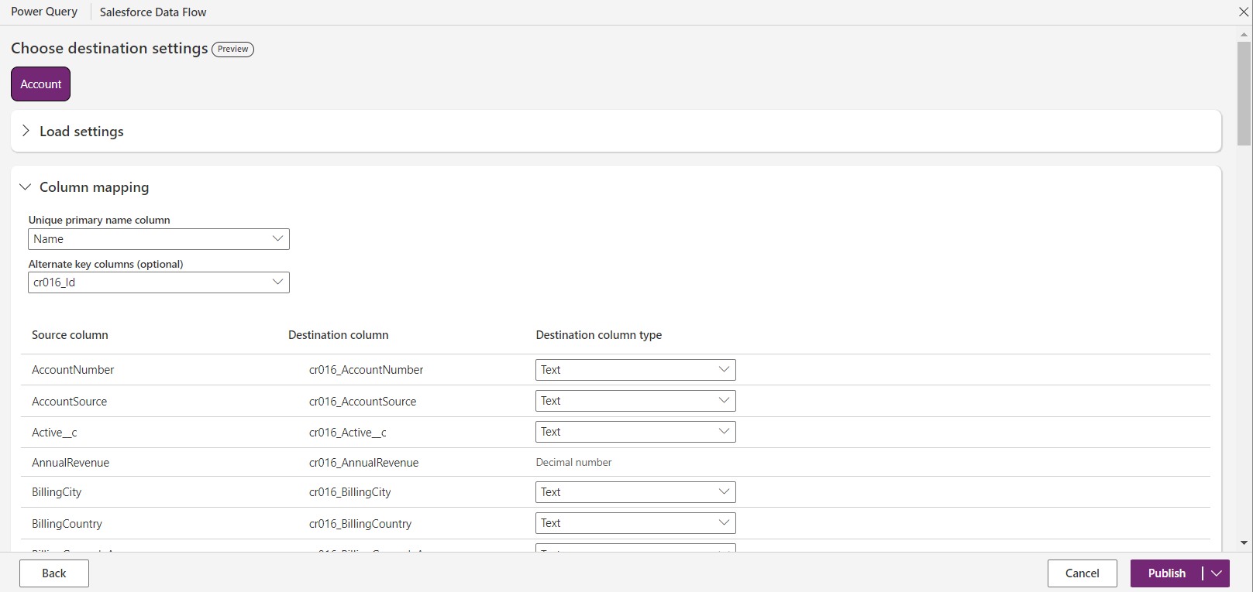Open the BillingCountry column type dropdown
This screenshot has height=592, width=1253.
coord(635,523)
